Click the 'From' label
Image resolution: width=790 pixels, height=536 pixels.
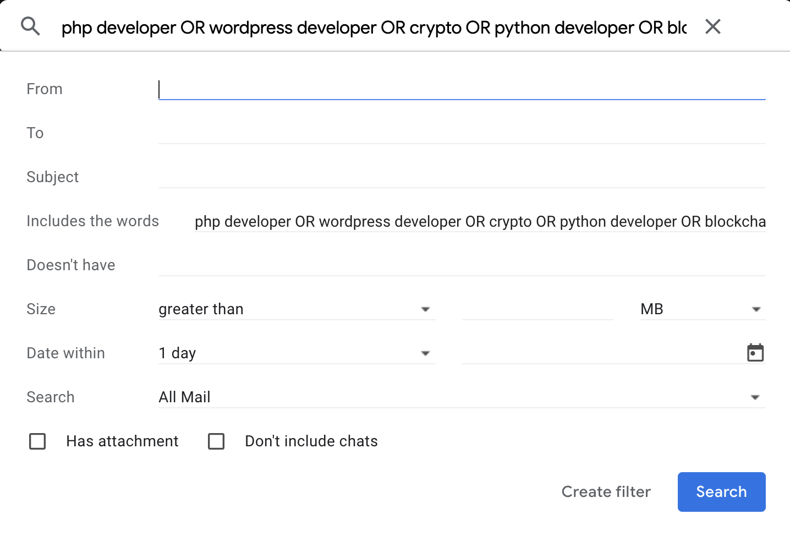[x=44, y=89]
